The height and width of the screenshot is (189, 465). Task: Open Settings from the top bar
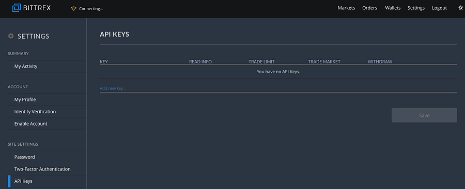pyautogui.click(x=416, y=8)
